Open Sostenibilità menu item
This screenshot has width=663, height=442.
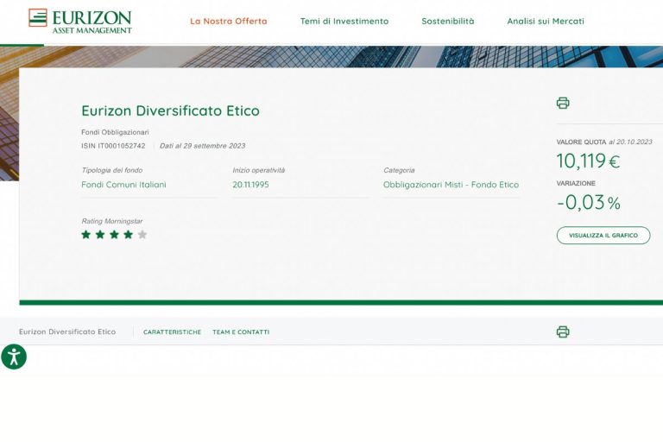tap(448, 21)
